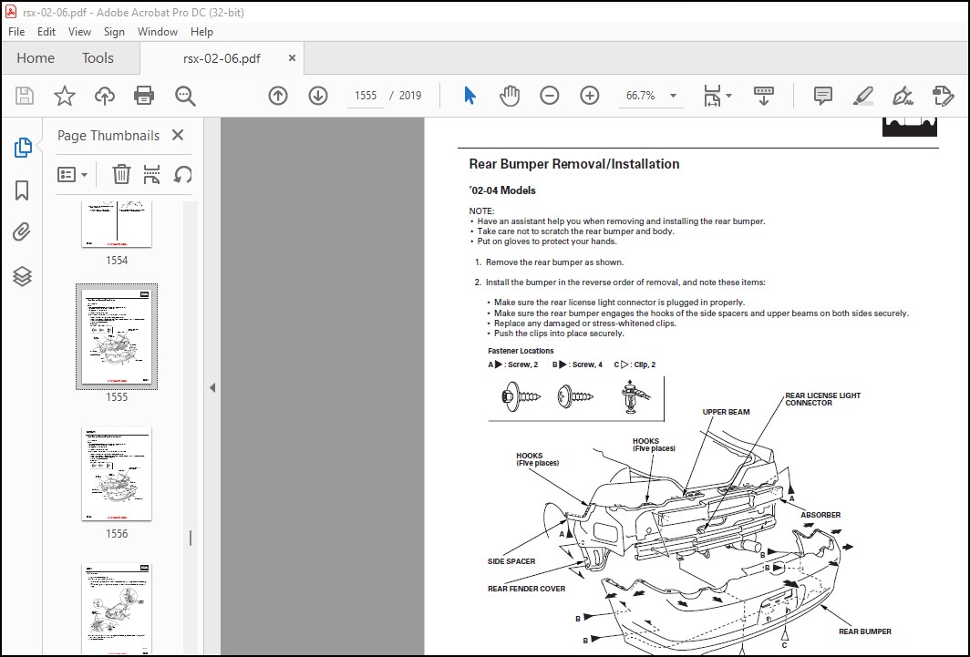Click the fit page width icon
The image size is (970, 657).
tap(712, 96)
